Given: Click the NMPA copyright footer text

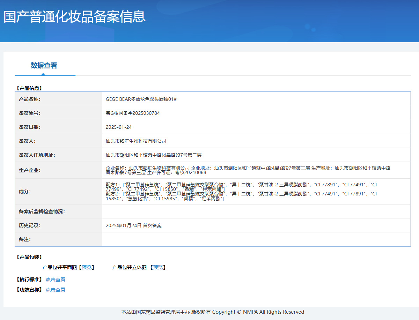Looking at the screenshot, I should coord(212,312).
